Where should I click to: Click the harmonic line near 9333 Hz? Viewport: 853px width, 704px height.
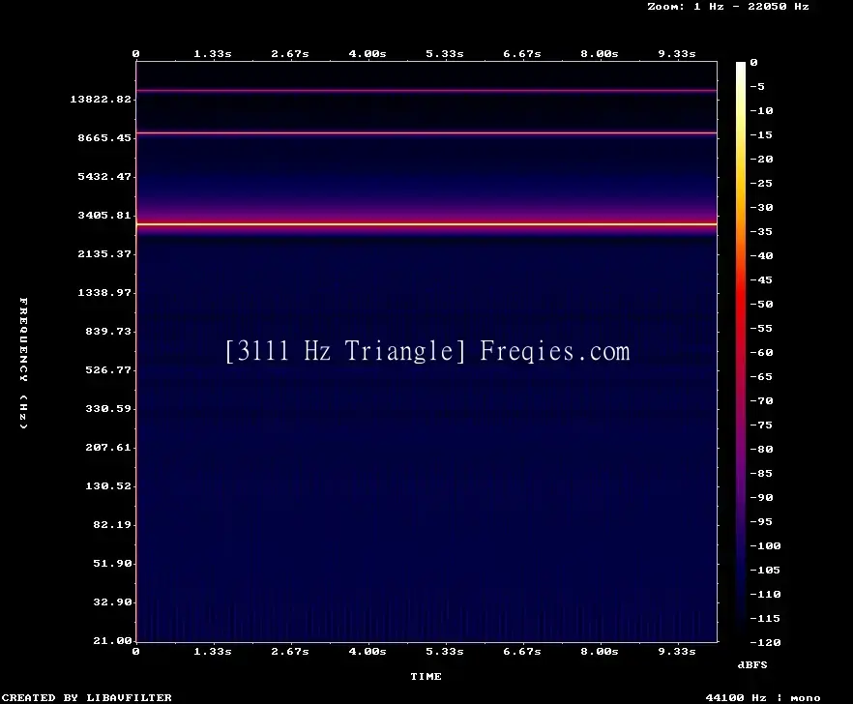426,132
